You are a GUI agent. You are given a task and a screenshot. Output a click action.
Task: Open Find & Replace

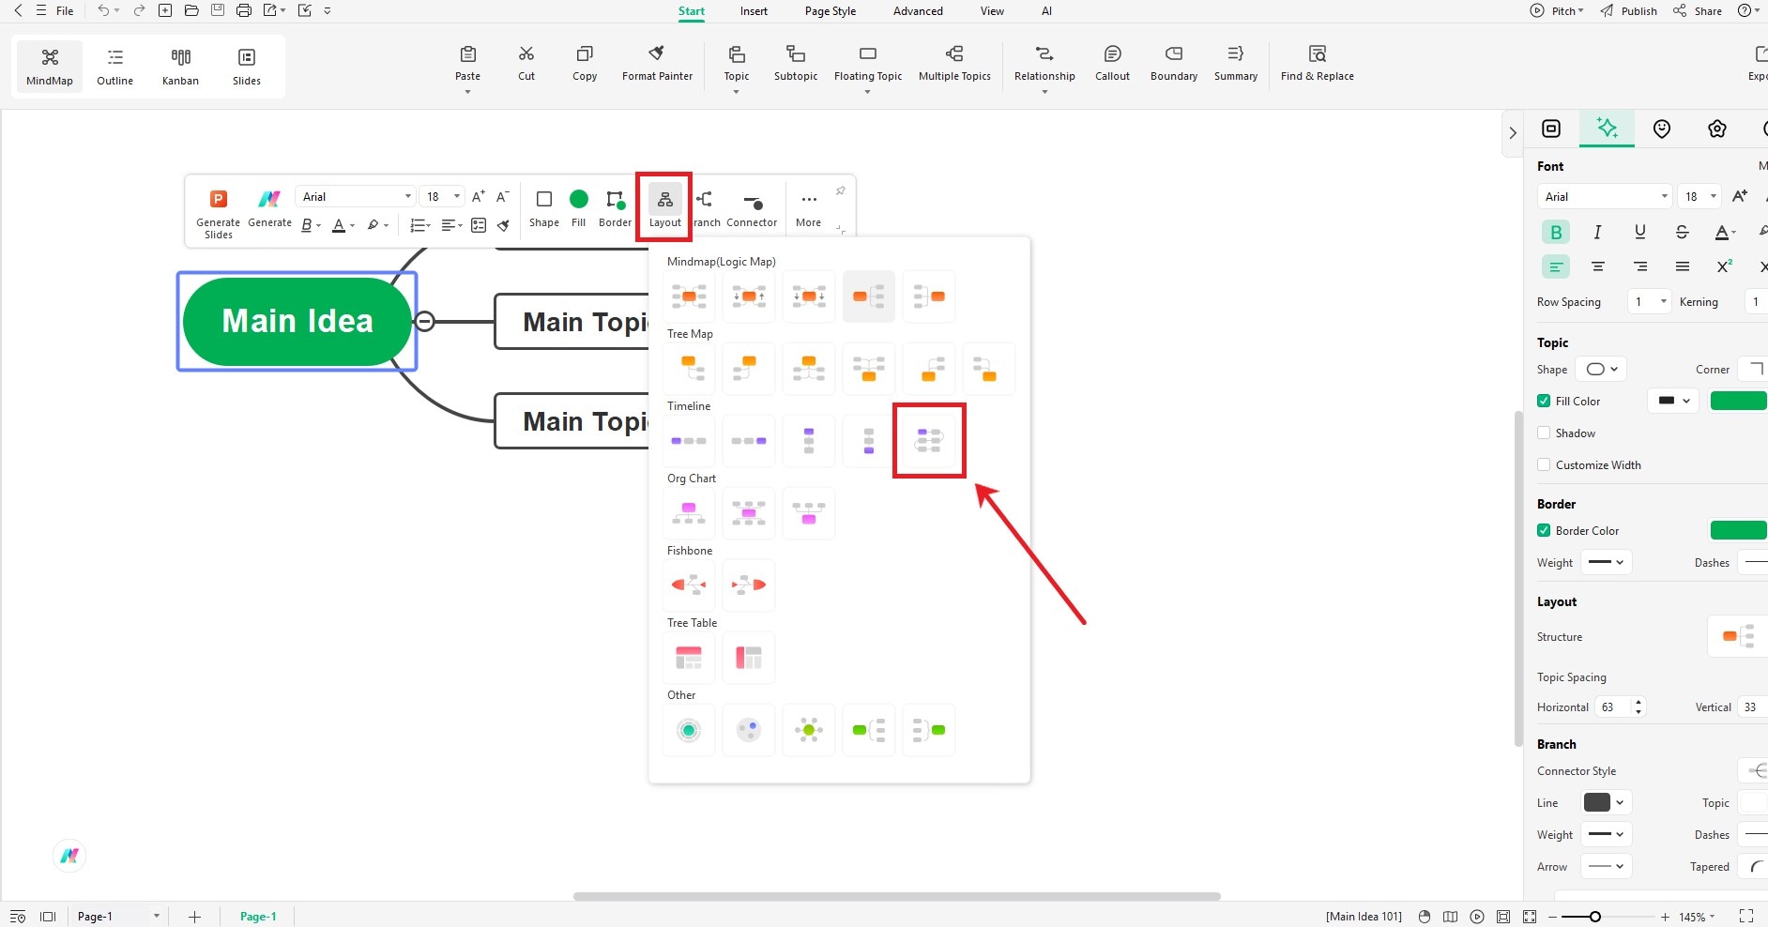[x=1317, y=64]
